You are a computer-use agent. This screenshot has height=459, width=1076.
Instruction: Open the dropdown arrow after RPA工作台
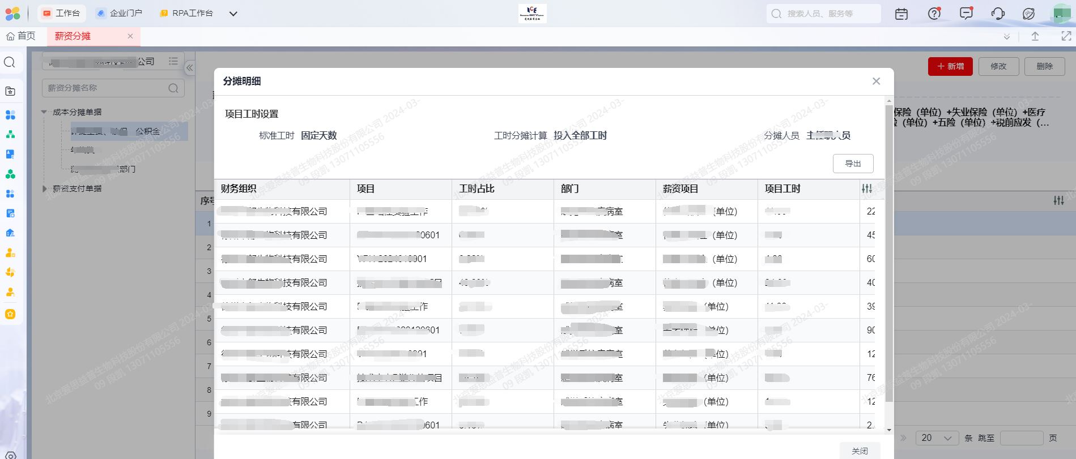point(233,14)
